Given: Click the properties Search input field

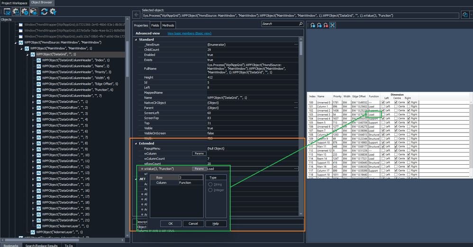Looking at the screenshot, I should tap(280, 24).
